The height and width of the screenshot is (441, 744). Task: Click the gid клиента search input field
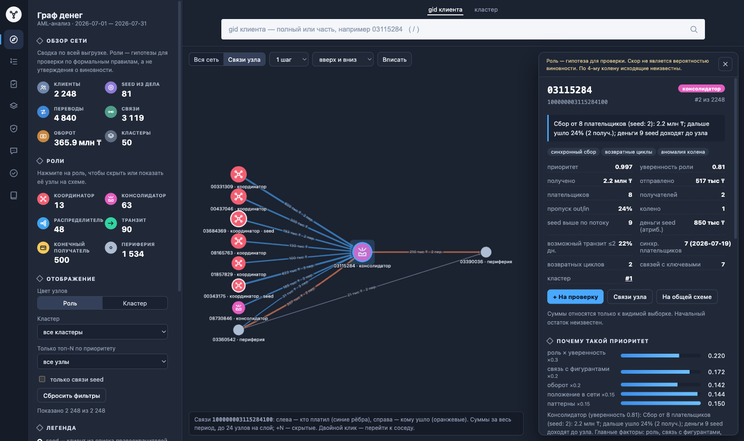pos(463,29)
